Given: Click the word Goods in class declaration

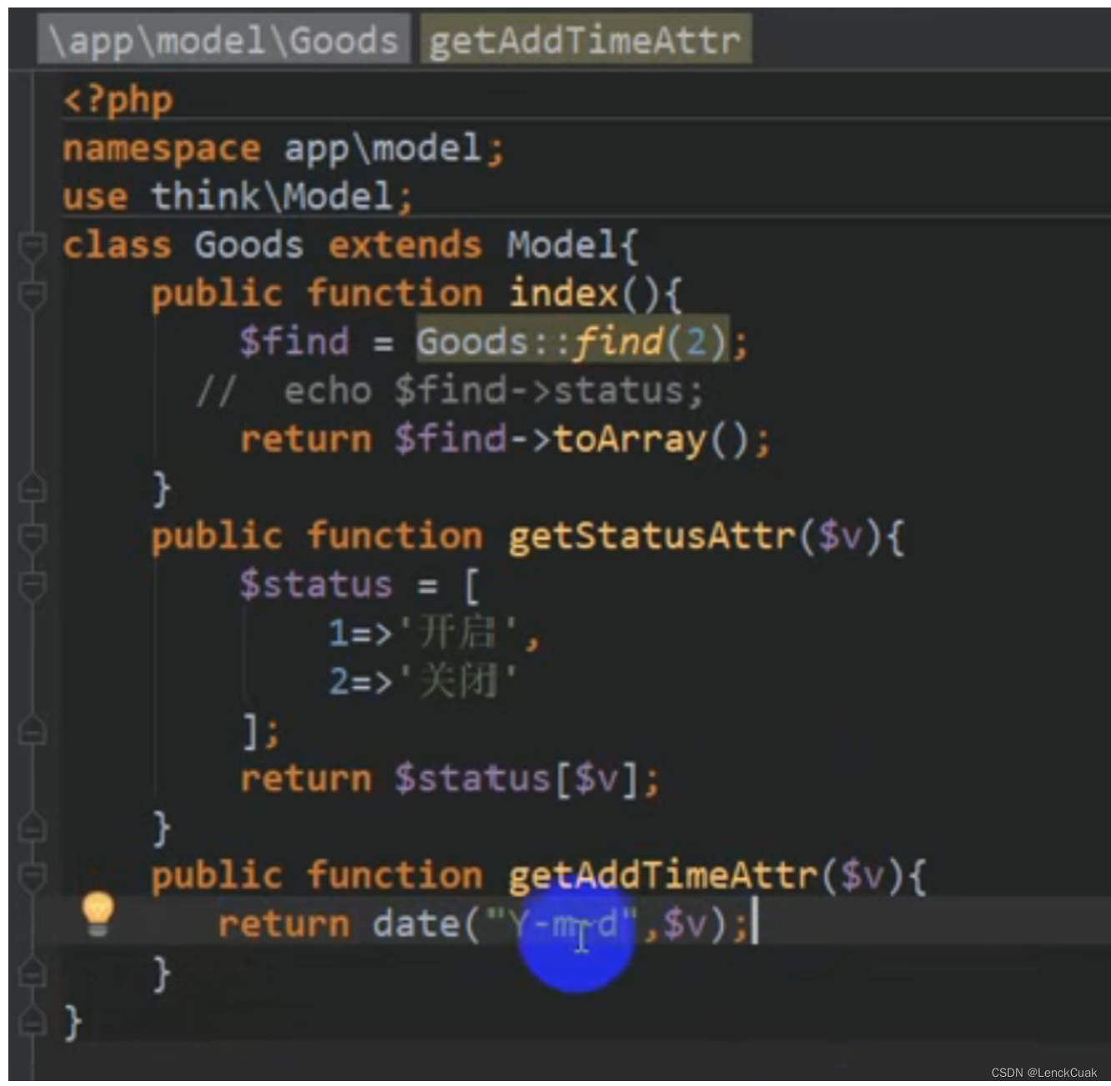Looking at the screenshot, I should [249, 246].
